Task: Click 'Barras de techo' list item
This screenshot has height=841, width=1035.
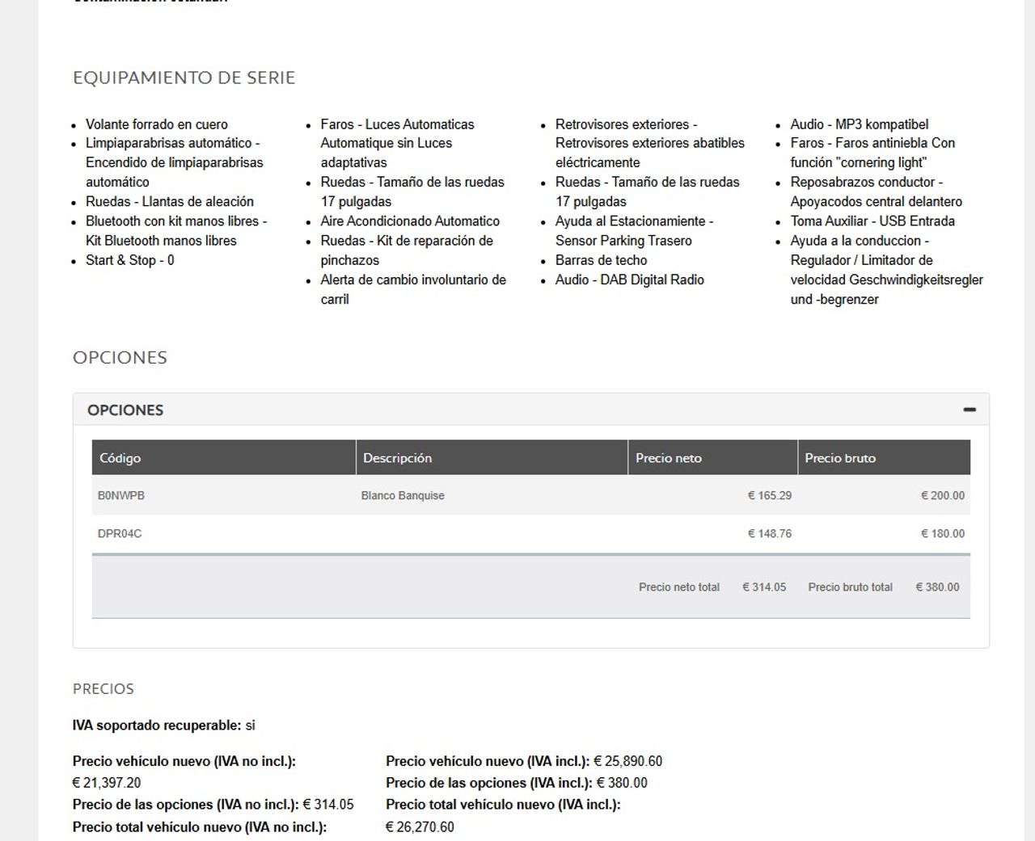Action: pyautogui.click(x=602, y=260)
